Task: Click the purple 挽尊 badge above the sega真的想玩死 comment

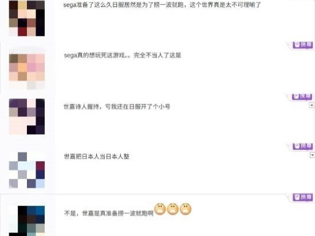Action: coord(302,45)
